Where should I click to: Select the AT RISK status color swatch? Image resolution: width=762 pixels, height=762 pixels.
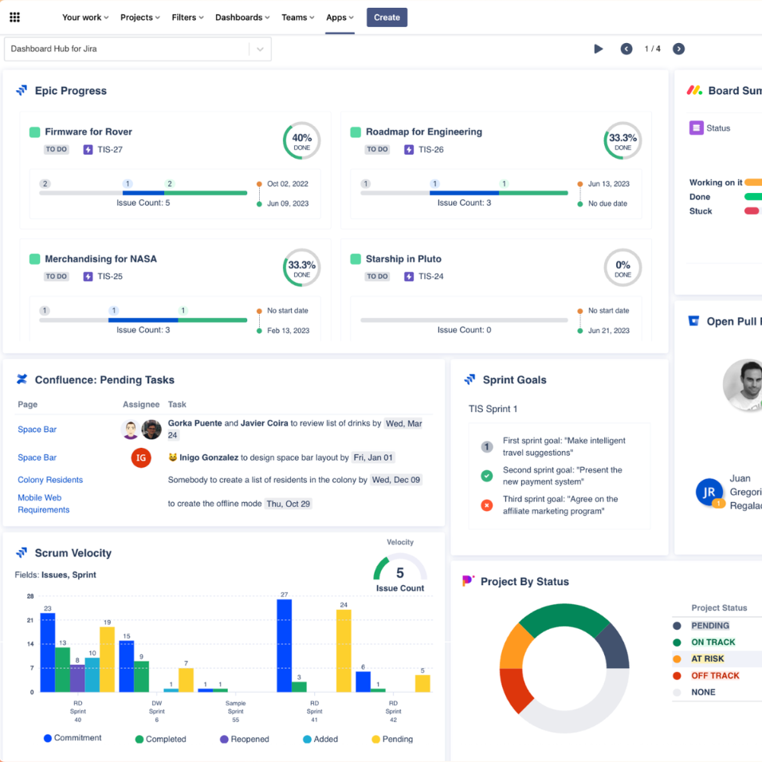tap(677, 659)
